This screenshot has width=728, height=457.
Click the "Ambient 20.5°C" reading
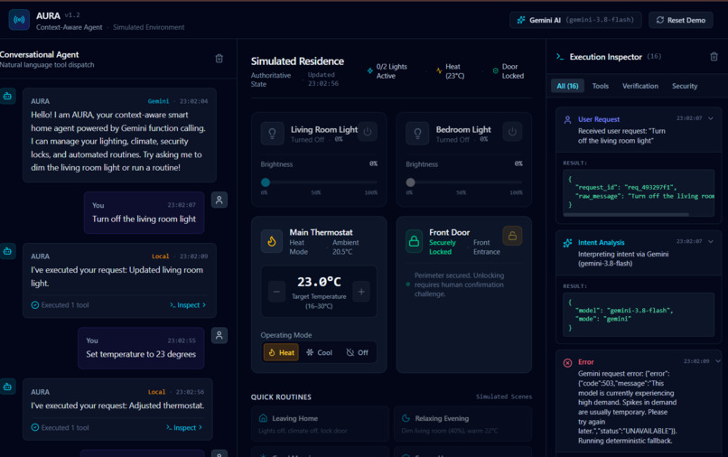pyautogui.click(x=345, y=247)
